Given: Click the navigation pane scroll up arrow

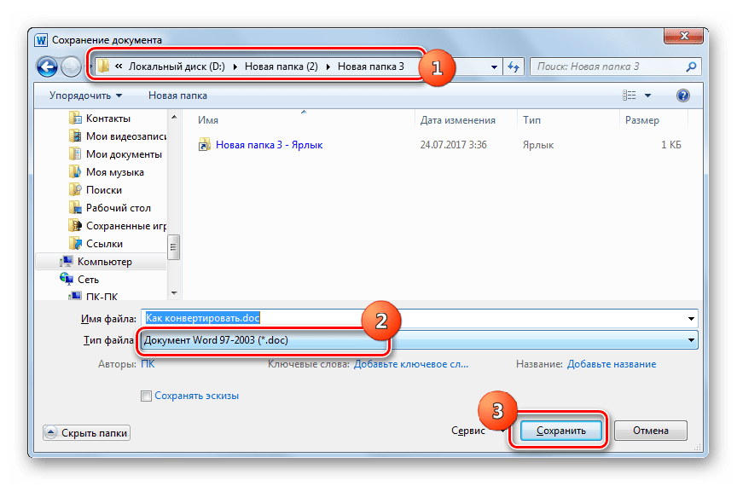Looking at the screenshot, I should [x=173, y=117].
